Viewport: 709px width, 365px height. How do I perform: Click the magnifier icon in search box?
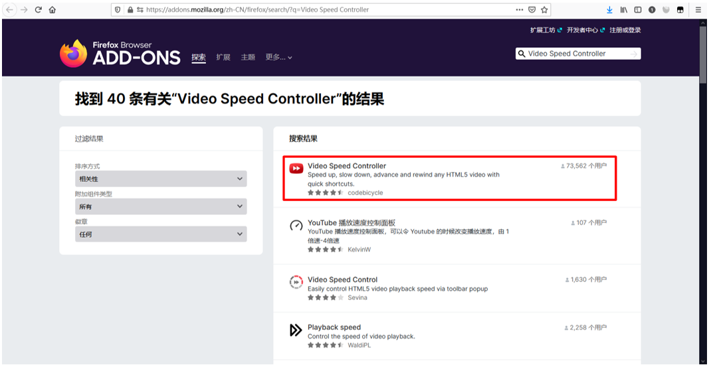522,54
